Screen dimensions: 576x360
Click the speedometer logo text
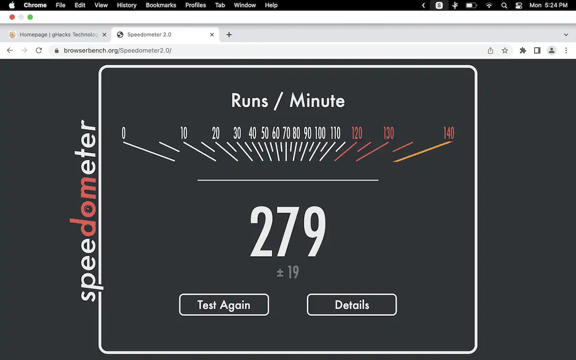(x=88, y=210)
